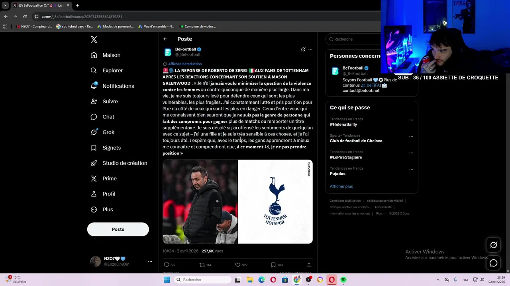Open the Maison home icon
Screen dimensions: 510x286
(94, 55)
